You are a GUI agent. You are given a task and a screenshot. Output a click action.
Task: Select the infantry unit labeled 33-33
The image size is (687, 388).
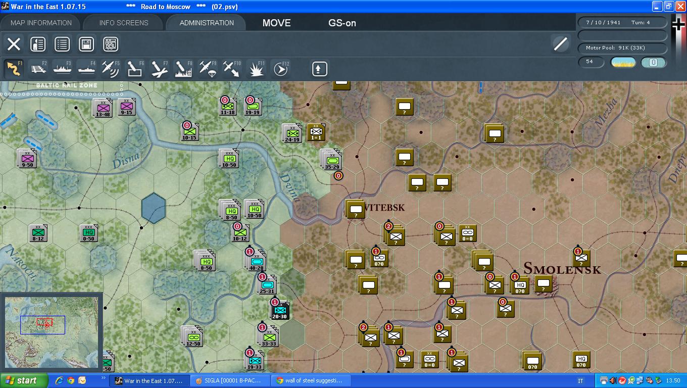point(269,336)
